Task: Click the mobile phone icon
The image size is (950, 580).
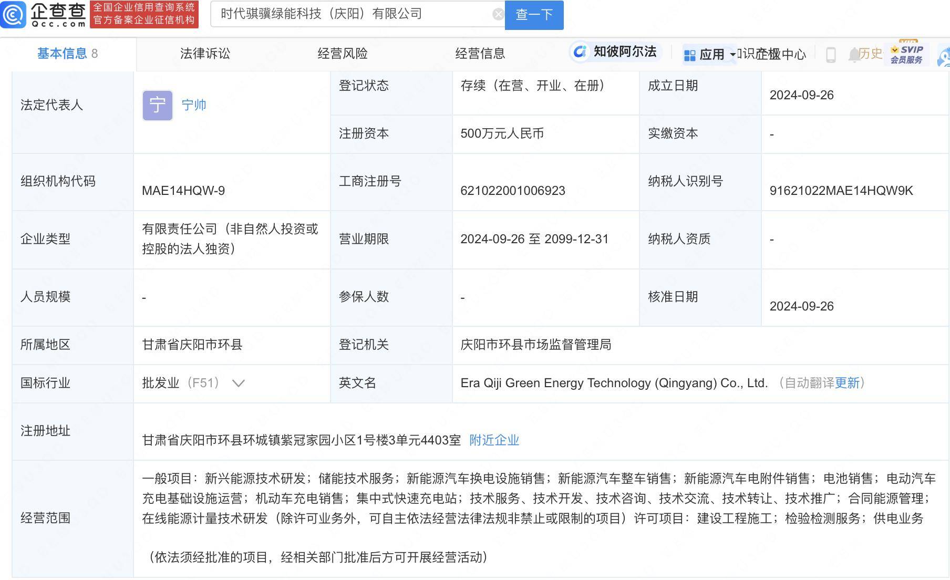Action: coord(831,55)
